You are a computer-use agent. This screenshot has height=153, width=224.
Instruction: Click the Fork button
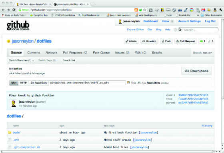click(166, 41)
